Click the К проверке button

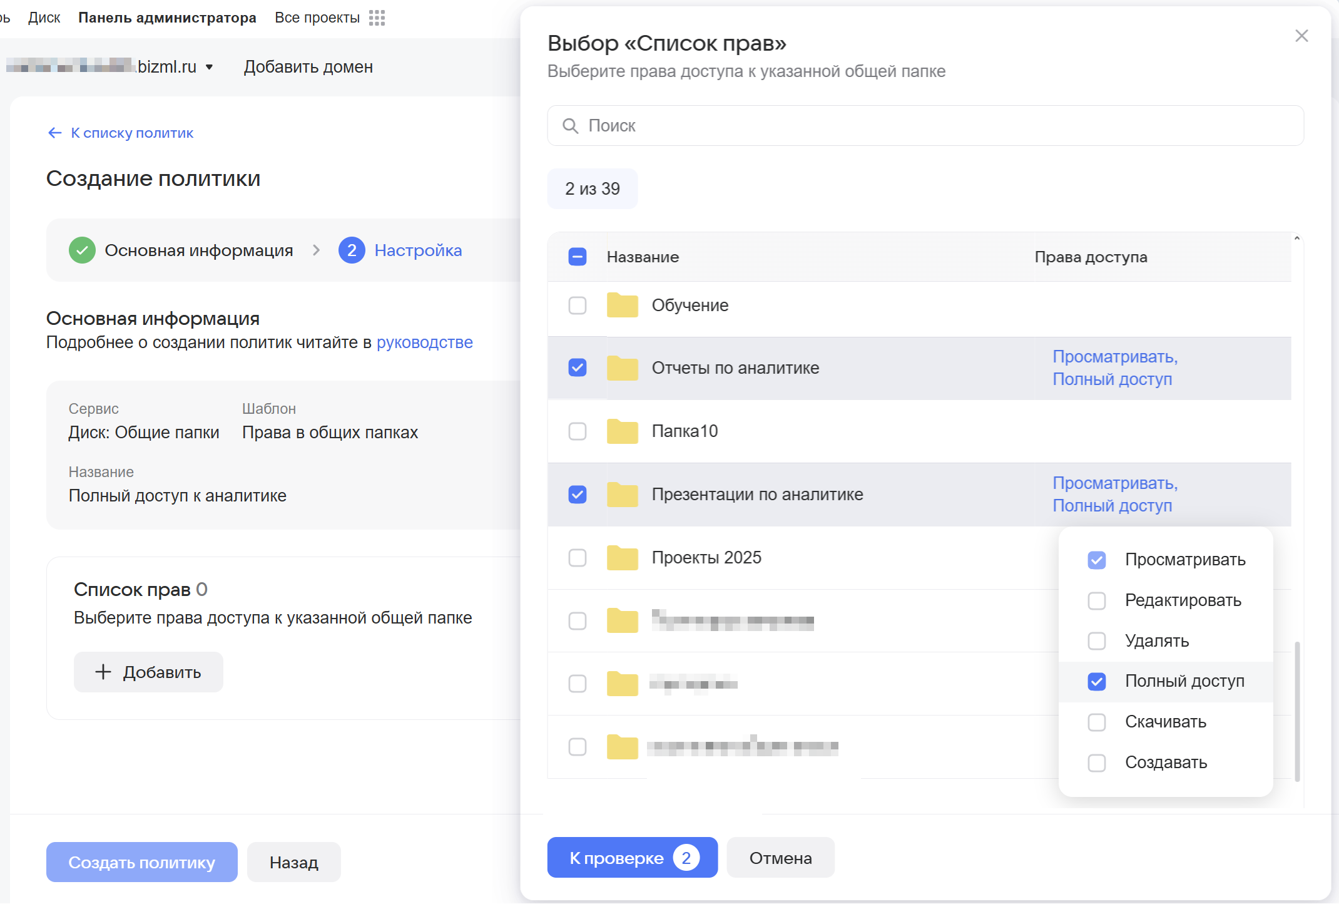click(x=632, y=858)
